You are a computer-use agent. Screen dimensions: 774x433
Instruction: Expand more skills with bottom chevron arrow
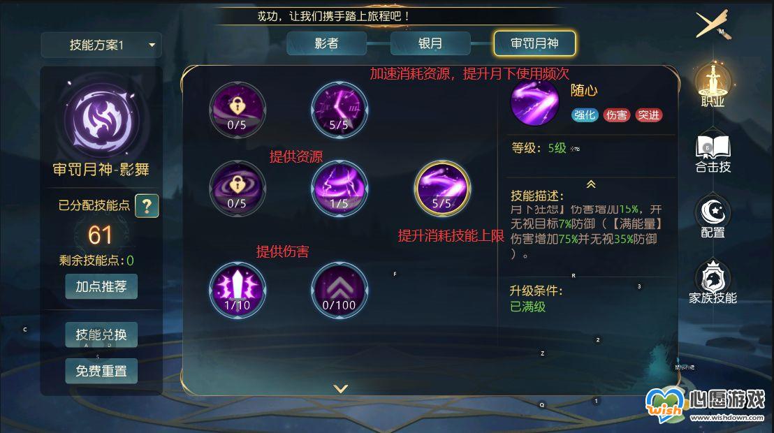[x=341, y=388]
